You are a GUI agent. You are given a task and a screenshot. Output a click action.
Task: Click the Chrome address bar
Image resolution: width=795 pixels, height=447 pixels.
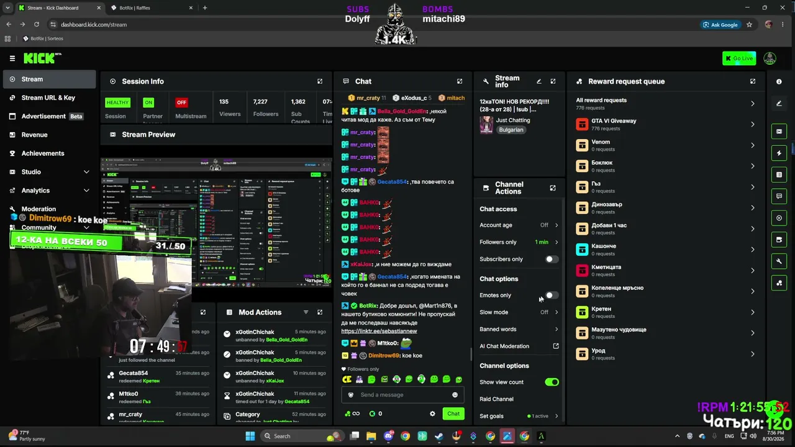click(x=373, y=25)
